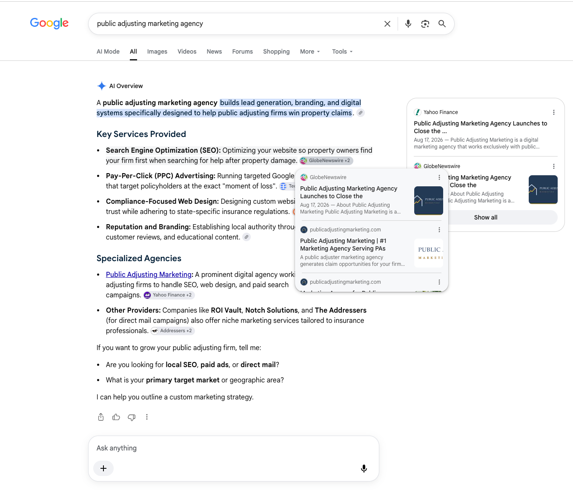Open the three-dot menu on the sidebar GlobeNewswire card

pos(554,166)
